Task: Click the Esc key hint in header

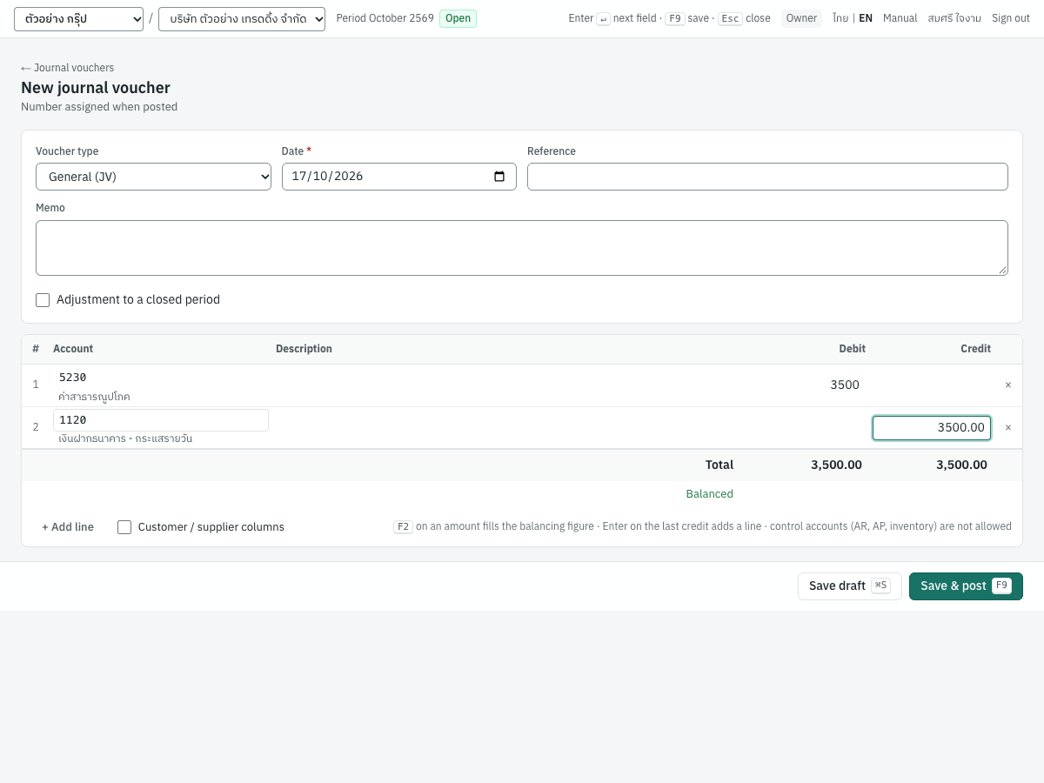Action: point(730,18)
